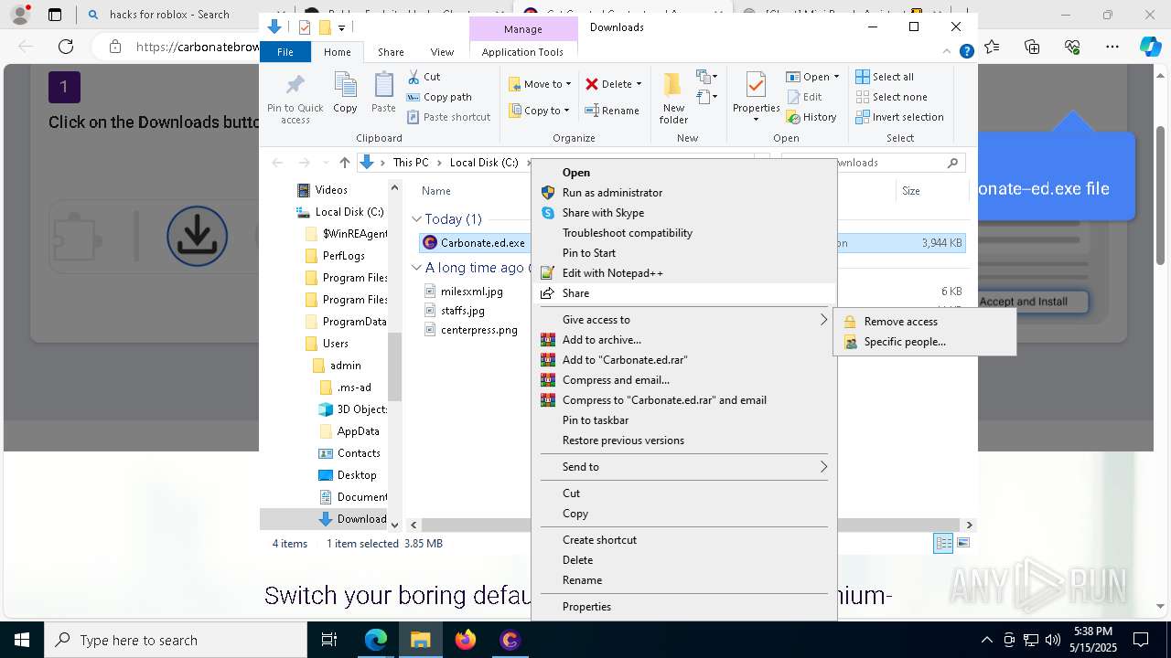Choose Properties in context menu
This screenshot has height=658, width=1171.
coord(683,607)
